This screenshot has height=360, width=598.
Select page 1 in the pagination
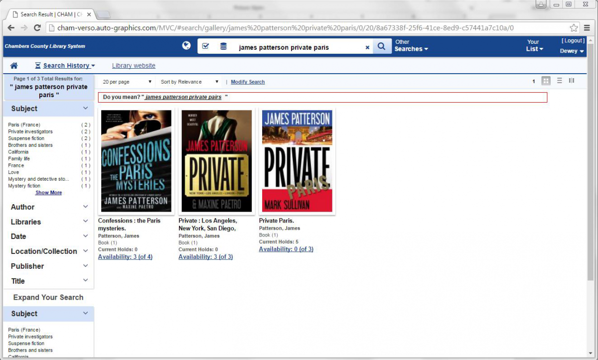[534, 81]
